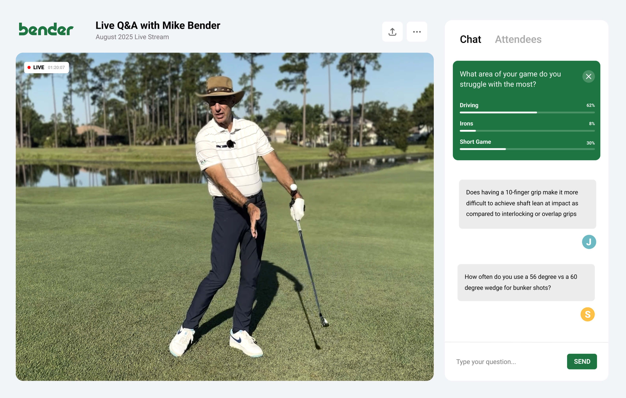Open the 10-finger grip question message

pyautogui.click(x=527, y=204)
